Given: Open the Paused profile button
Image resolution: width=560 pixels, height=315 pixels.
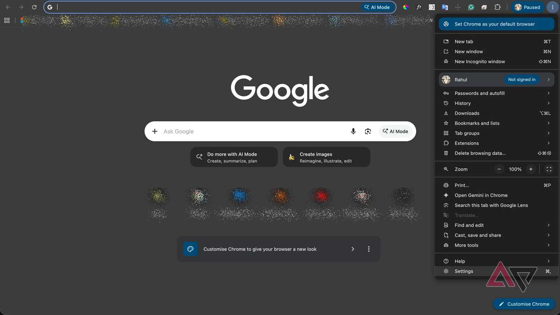Looking at the screenshot, I should click(528, 7).
